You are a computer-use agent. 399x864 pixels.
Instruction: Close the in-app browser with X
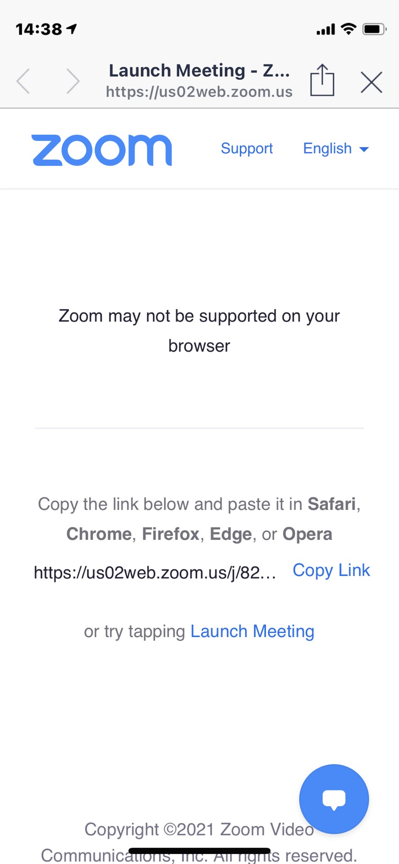pos(371,83)
